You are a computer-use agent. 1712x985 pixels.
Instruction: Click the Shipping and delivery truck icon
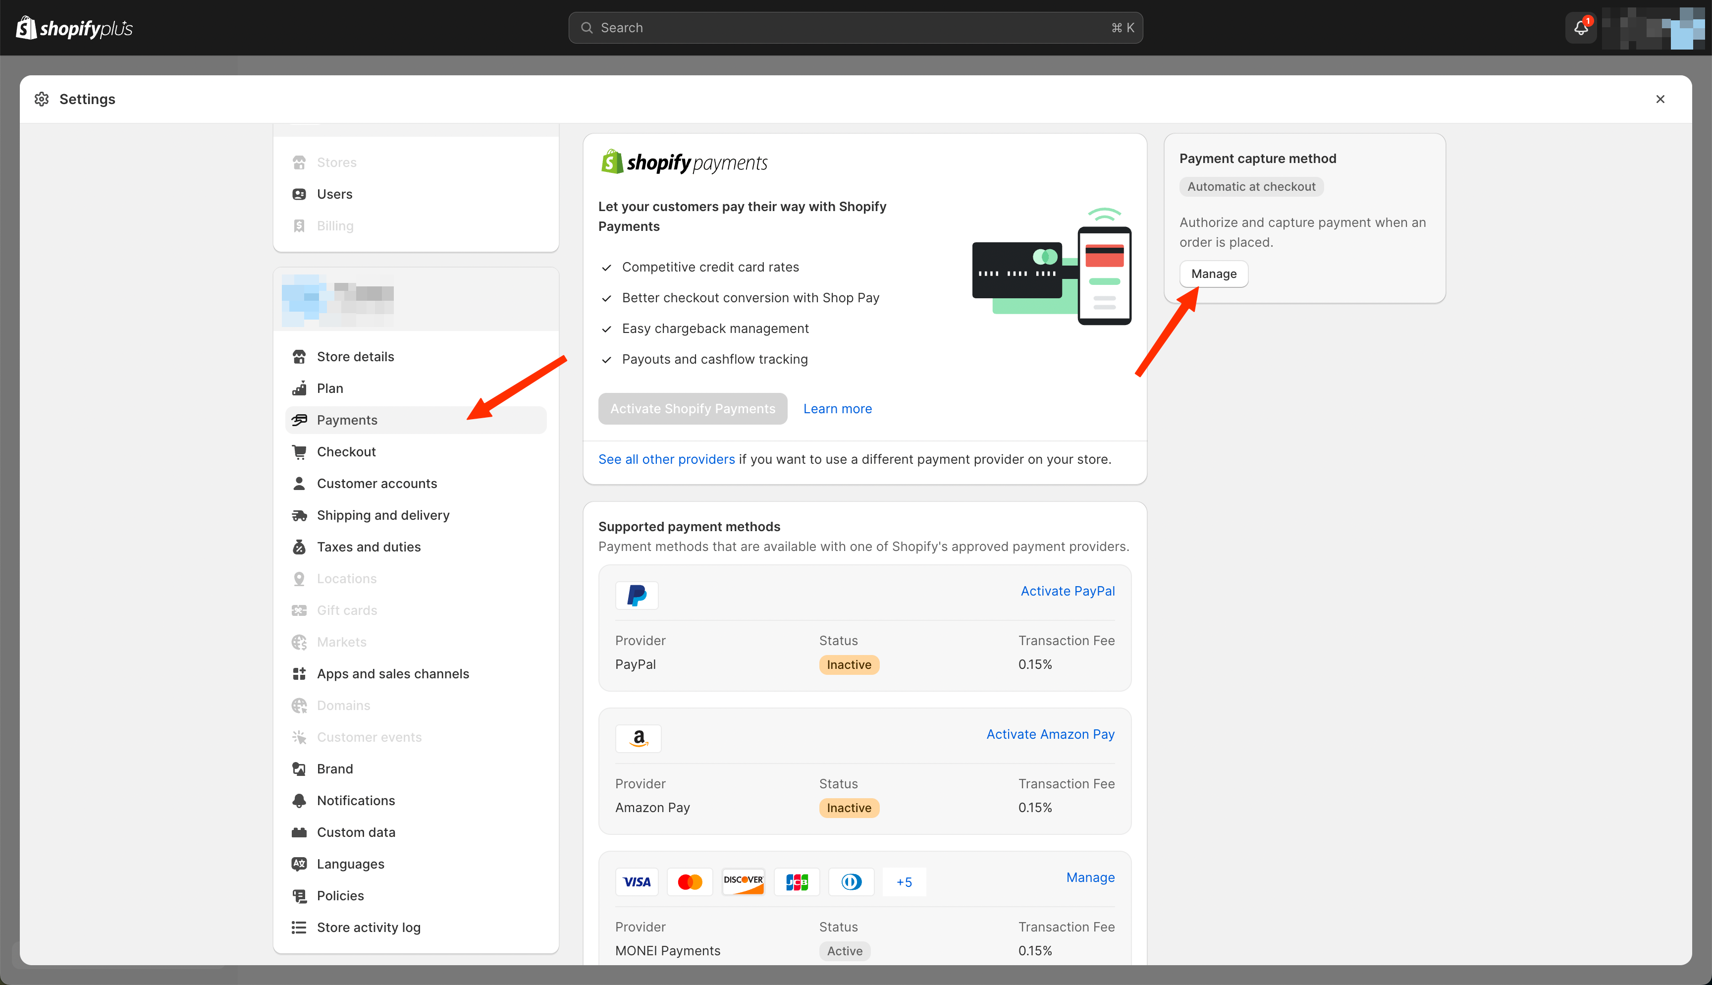299,515
